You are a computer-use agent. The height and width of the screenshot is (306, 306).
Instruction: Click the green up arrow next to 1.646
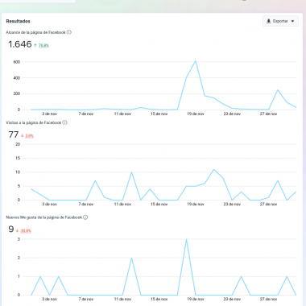coord(35,45)
